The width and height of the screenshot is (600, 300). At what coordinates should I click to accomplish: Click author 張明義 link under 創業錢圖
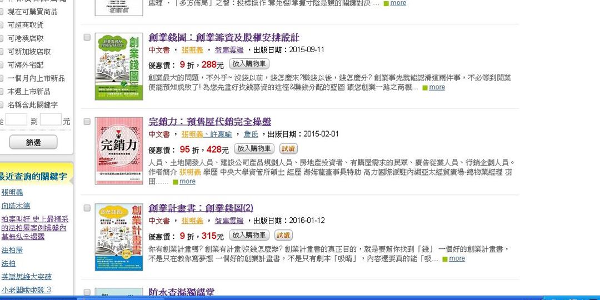[192, 50]
